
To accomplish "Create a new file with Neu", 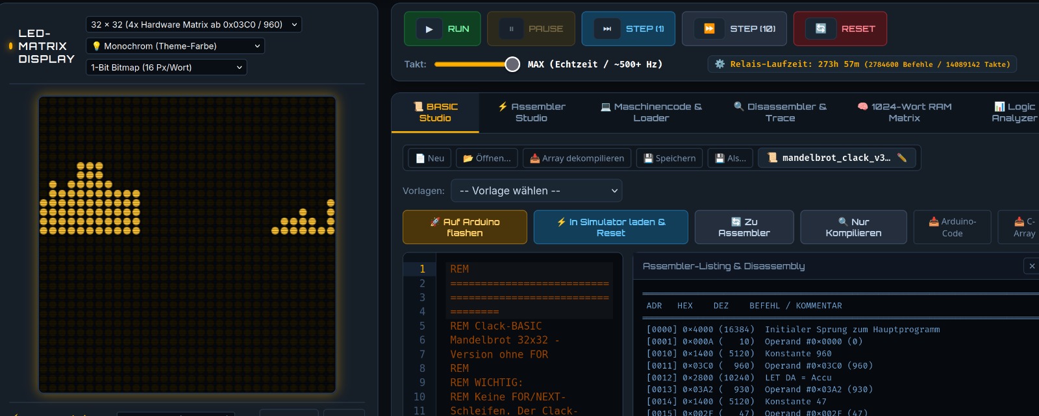I will point(430,158).
